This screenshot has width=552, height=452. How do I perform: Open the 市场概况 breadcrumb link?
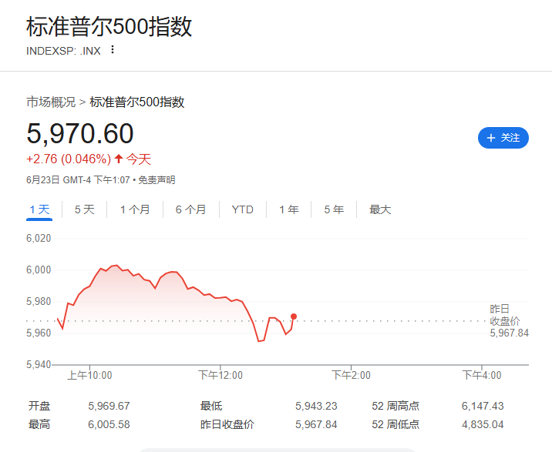click(x=51, y=102)
